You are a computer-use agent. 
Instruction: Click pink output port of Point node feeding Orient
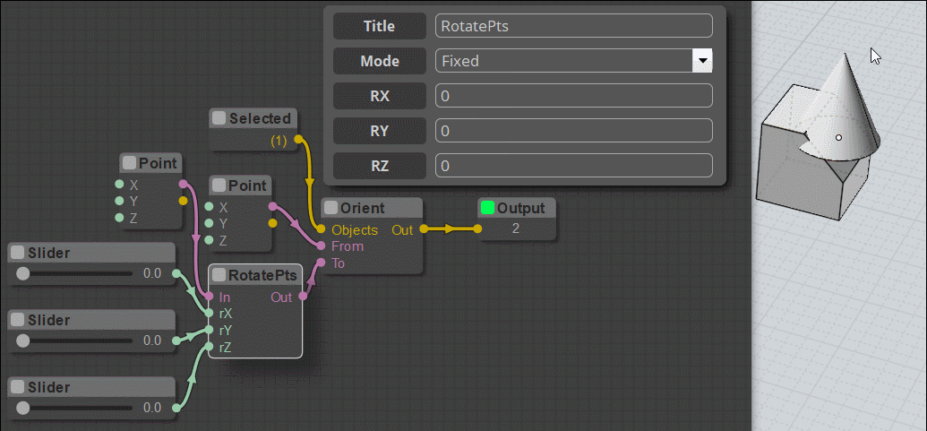(x=272, y=206)
